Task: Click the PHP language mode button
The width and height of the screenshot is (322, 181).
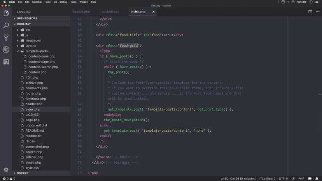Action: click(x=301, y=179)
